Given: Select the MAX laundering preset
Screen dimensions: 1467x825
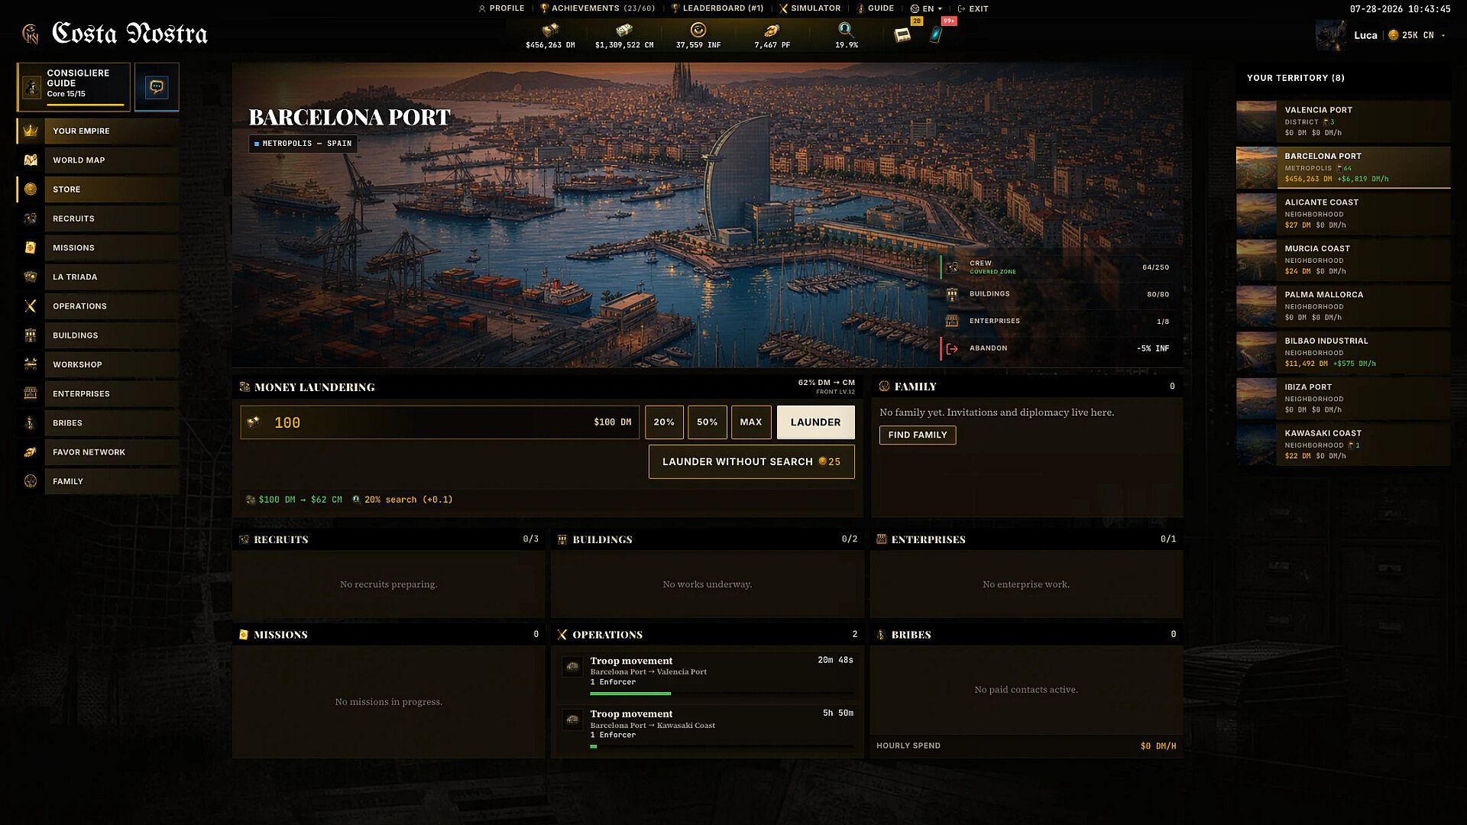Looking at the screenshot, I should [751, 422].
